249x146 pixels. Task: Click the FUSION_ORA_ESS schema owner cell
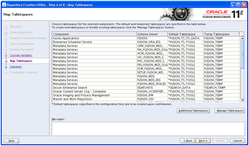[x=152, y=42]
